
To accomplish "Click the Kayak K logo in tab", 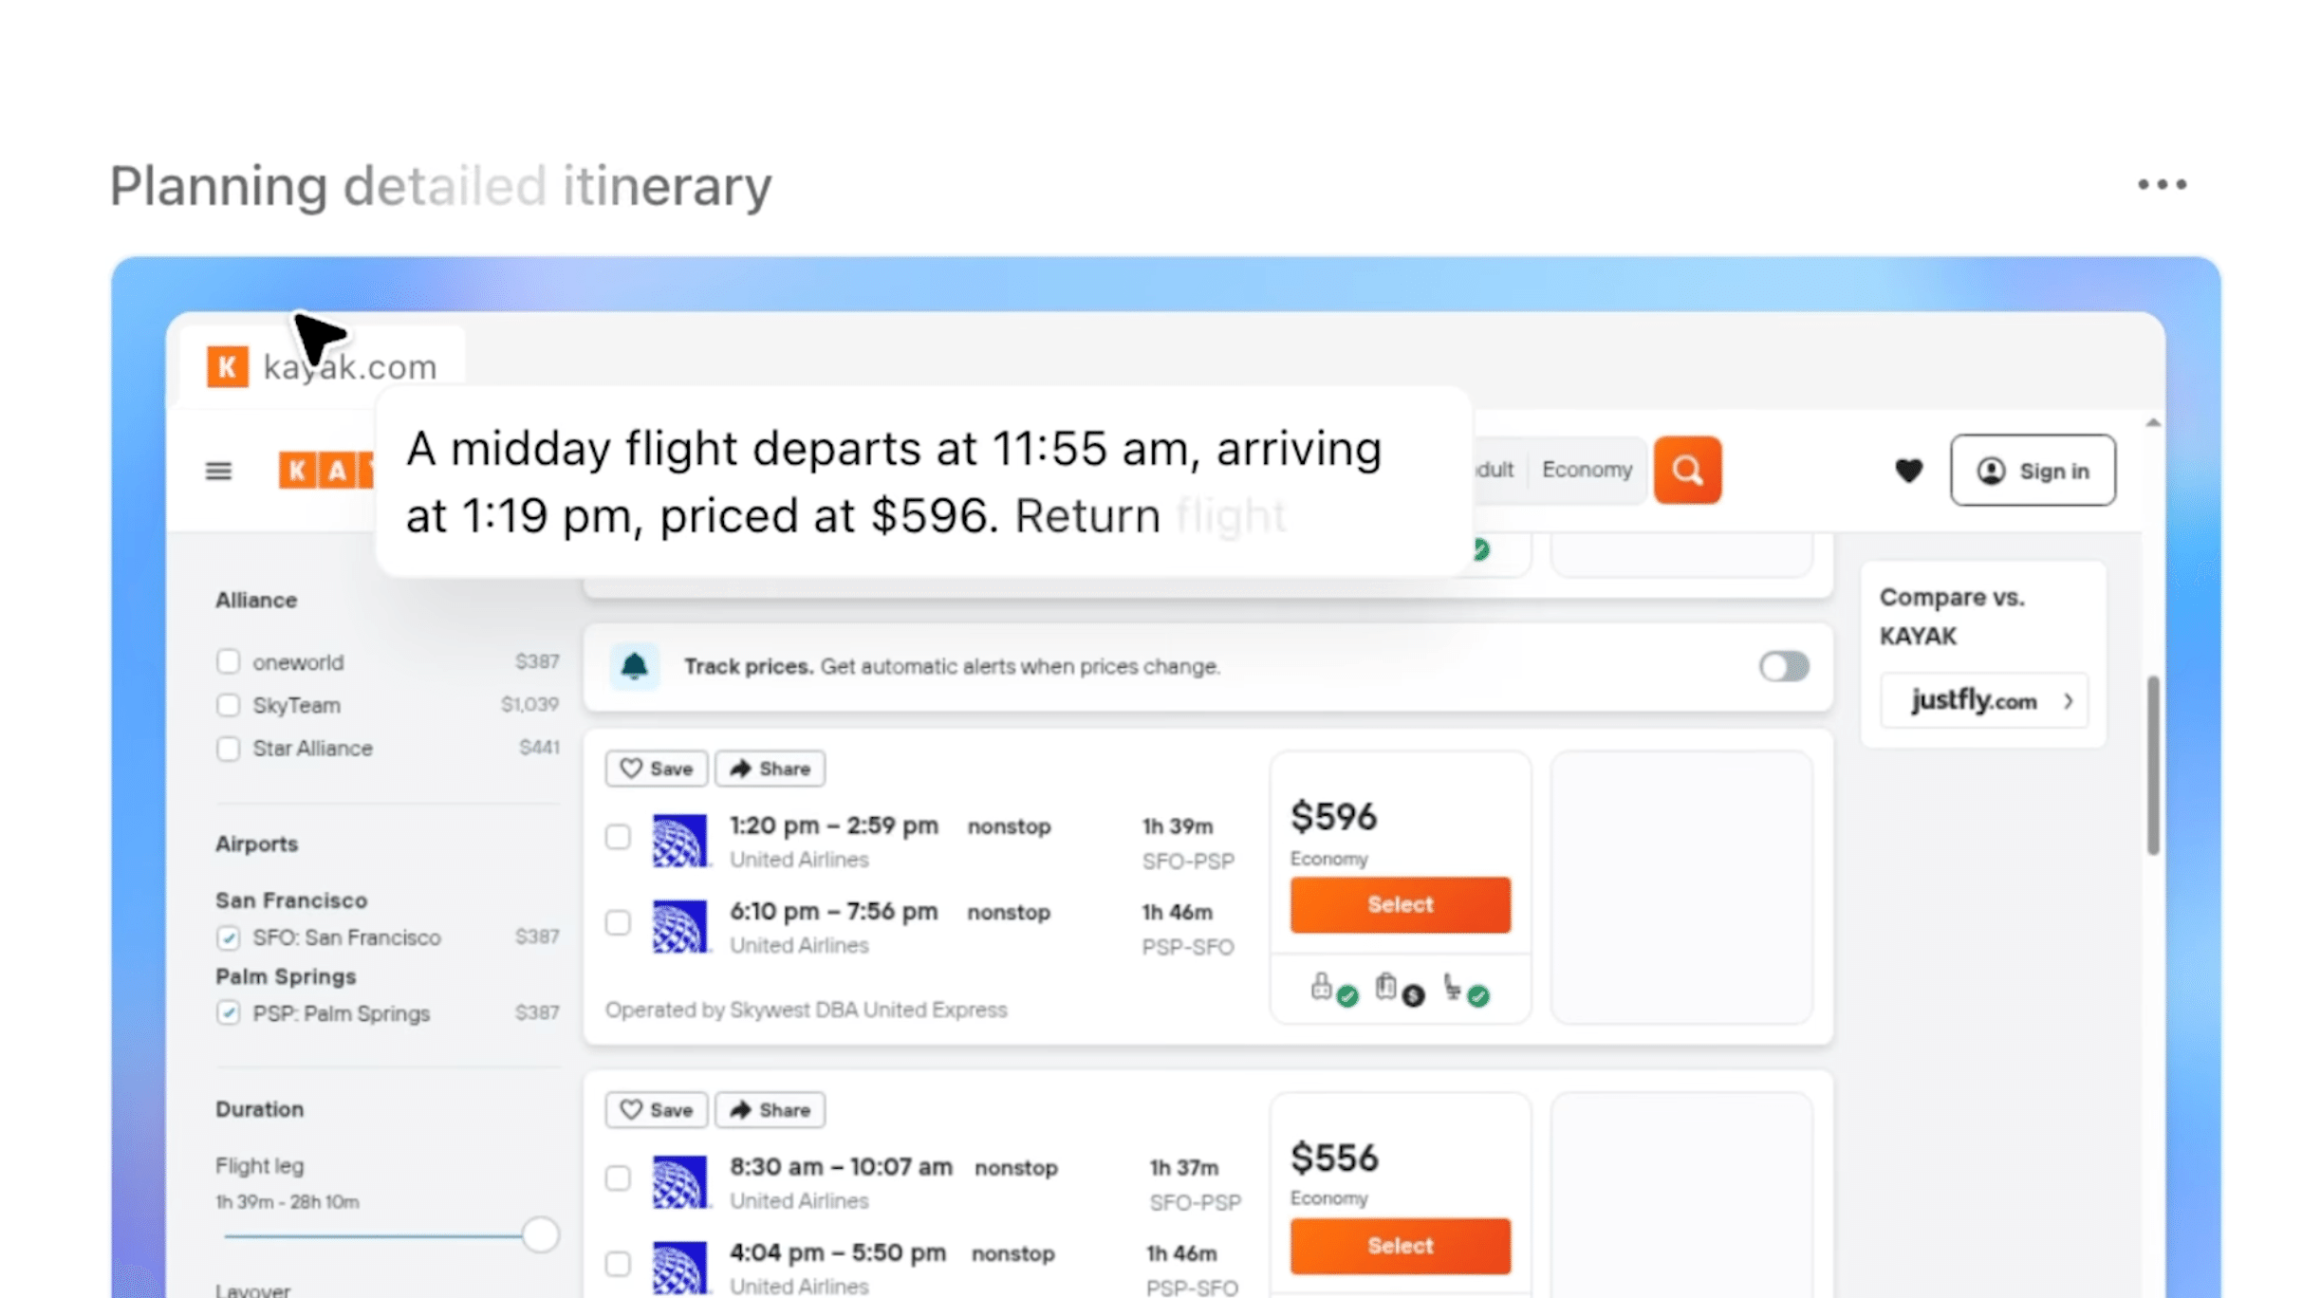I will point(228,366).
